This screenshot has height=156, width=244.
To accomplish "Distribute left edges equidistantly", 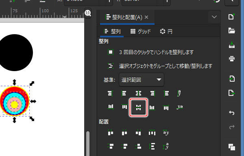I will point(111,132).
